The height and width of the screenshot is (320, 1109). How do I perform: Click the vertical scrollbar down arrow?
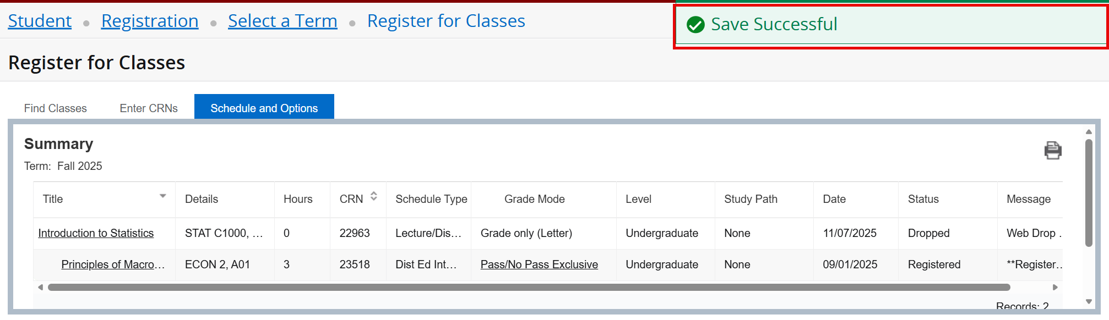tap(1089, 301)
